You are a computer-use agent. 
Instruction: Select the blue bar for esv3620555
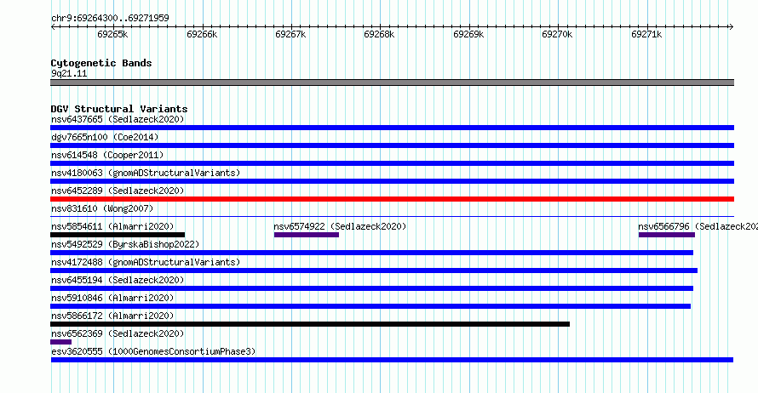(392, 360)
